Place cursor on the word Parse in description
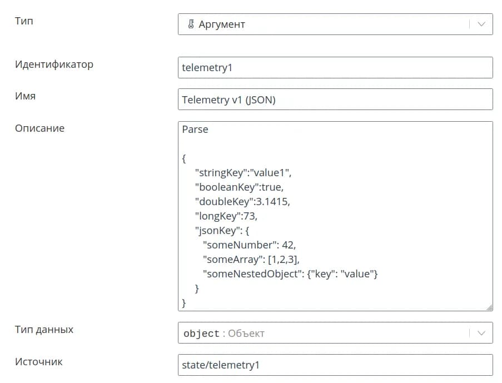The width and height of the screenshot is (502, 383). pos(195,130)
